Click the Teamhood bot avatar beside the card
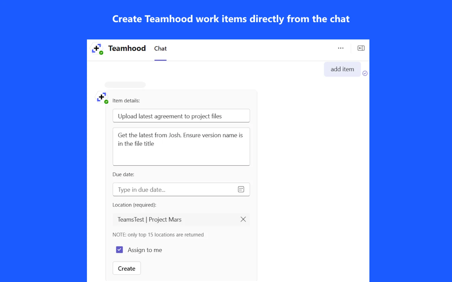452x282 pixels. point(102,97)
